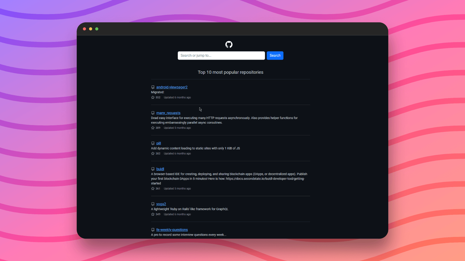The width and height of the screenshot is (465, 261).
Task: Click the 389 star count
Action: pyautogui.click(x=158, y=128)
